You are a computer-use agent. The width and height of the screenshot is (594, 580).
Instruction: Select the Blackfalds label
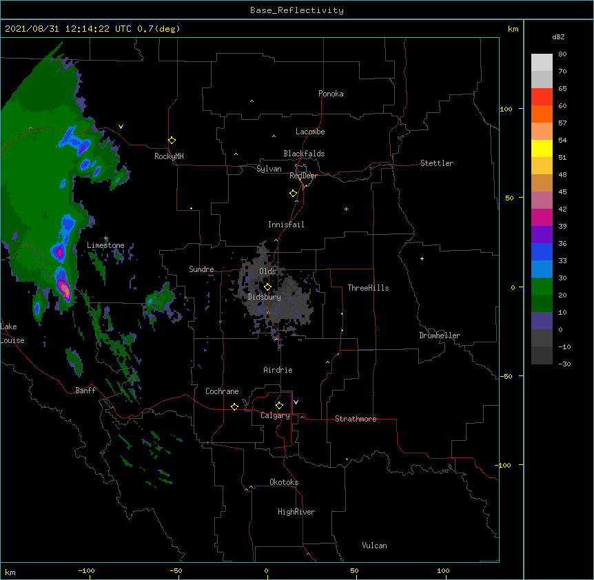coord(304,154)
